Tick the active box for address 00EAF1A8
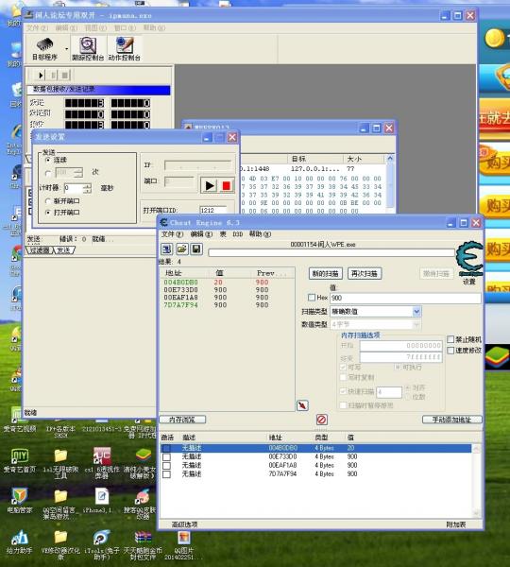 tap(166, 465)
